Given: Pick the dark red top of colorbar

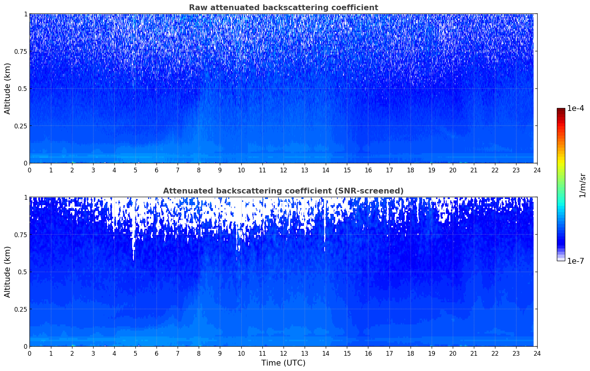Looking at the screenshot, I should [561, 111].
